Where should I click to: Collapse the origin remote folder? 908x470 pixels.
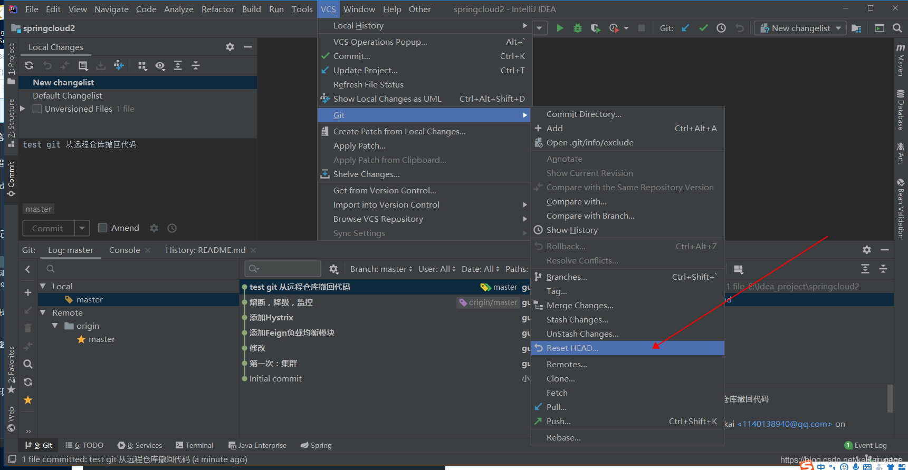click(55, 326)
